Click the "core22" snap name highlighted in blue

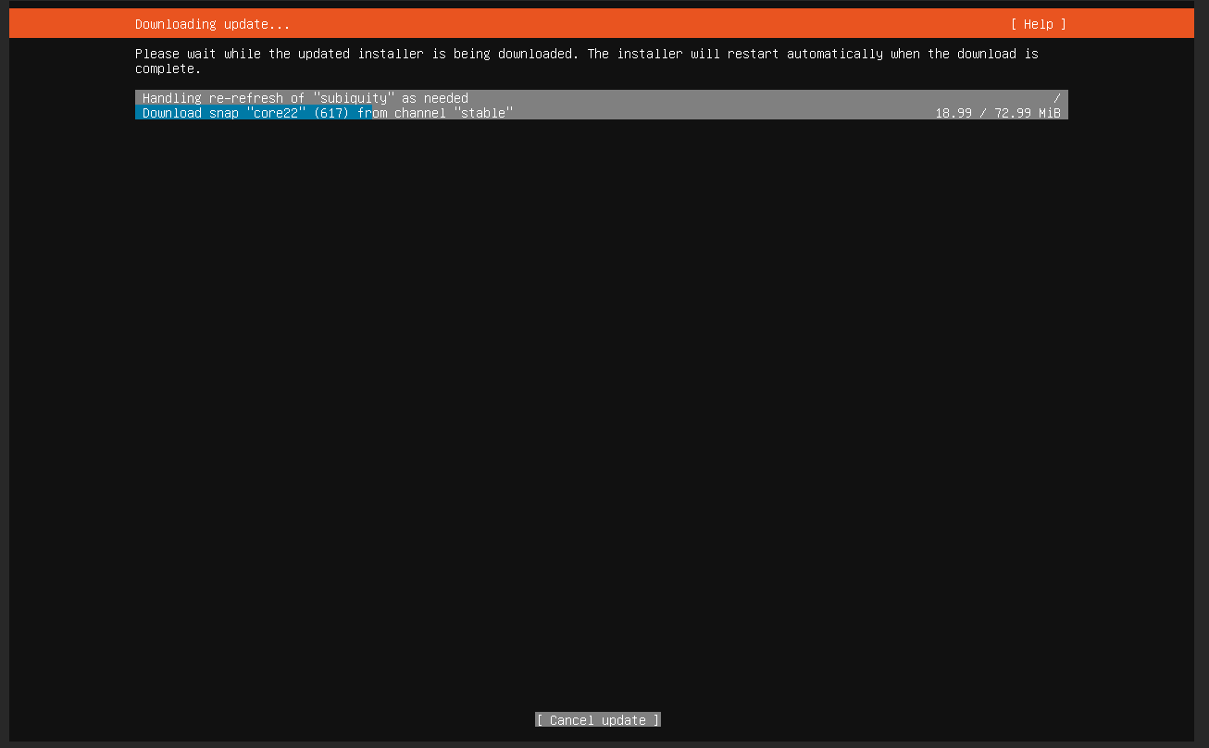(x=275, y=112)
